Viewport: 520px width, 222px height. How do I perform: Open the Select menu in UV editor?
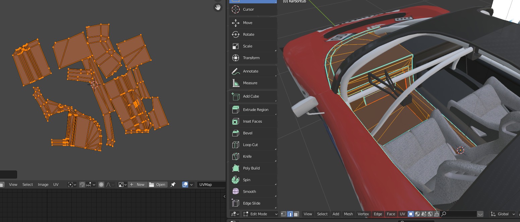click(x=27, y=185)
